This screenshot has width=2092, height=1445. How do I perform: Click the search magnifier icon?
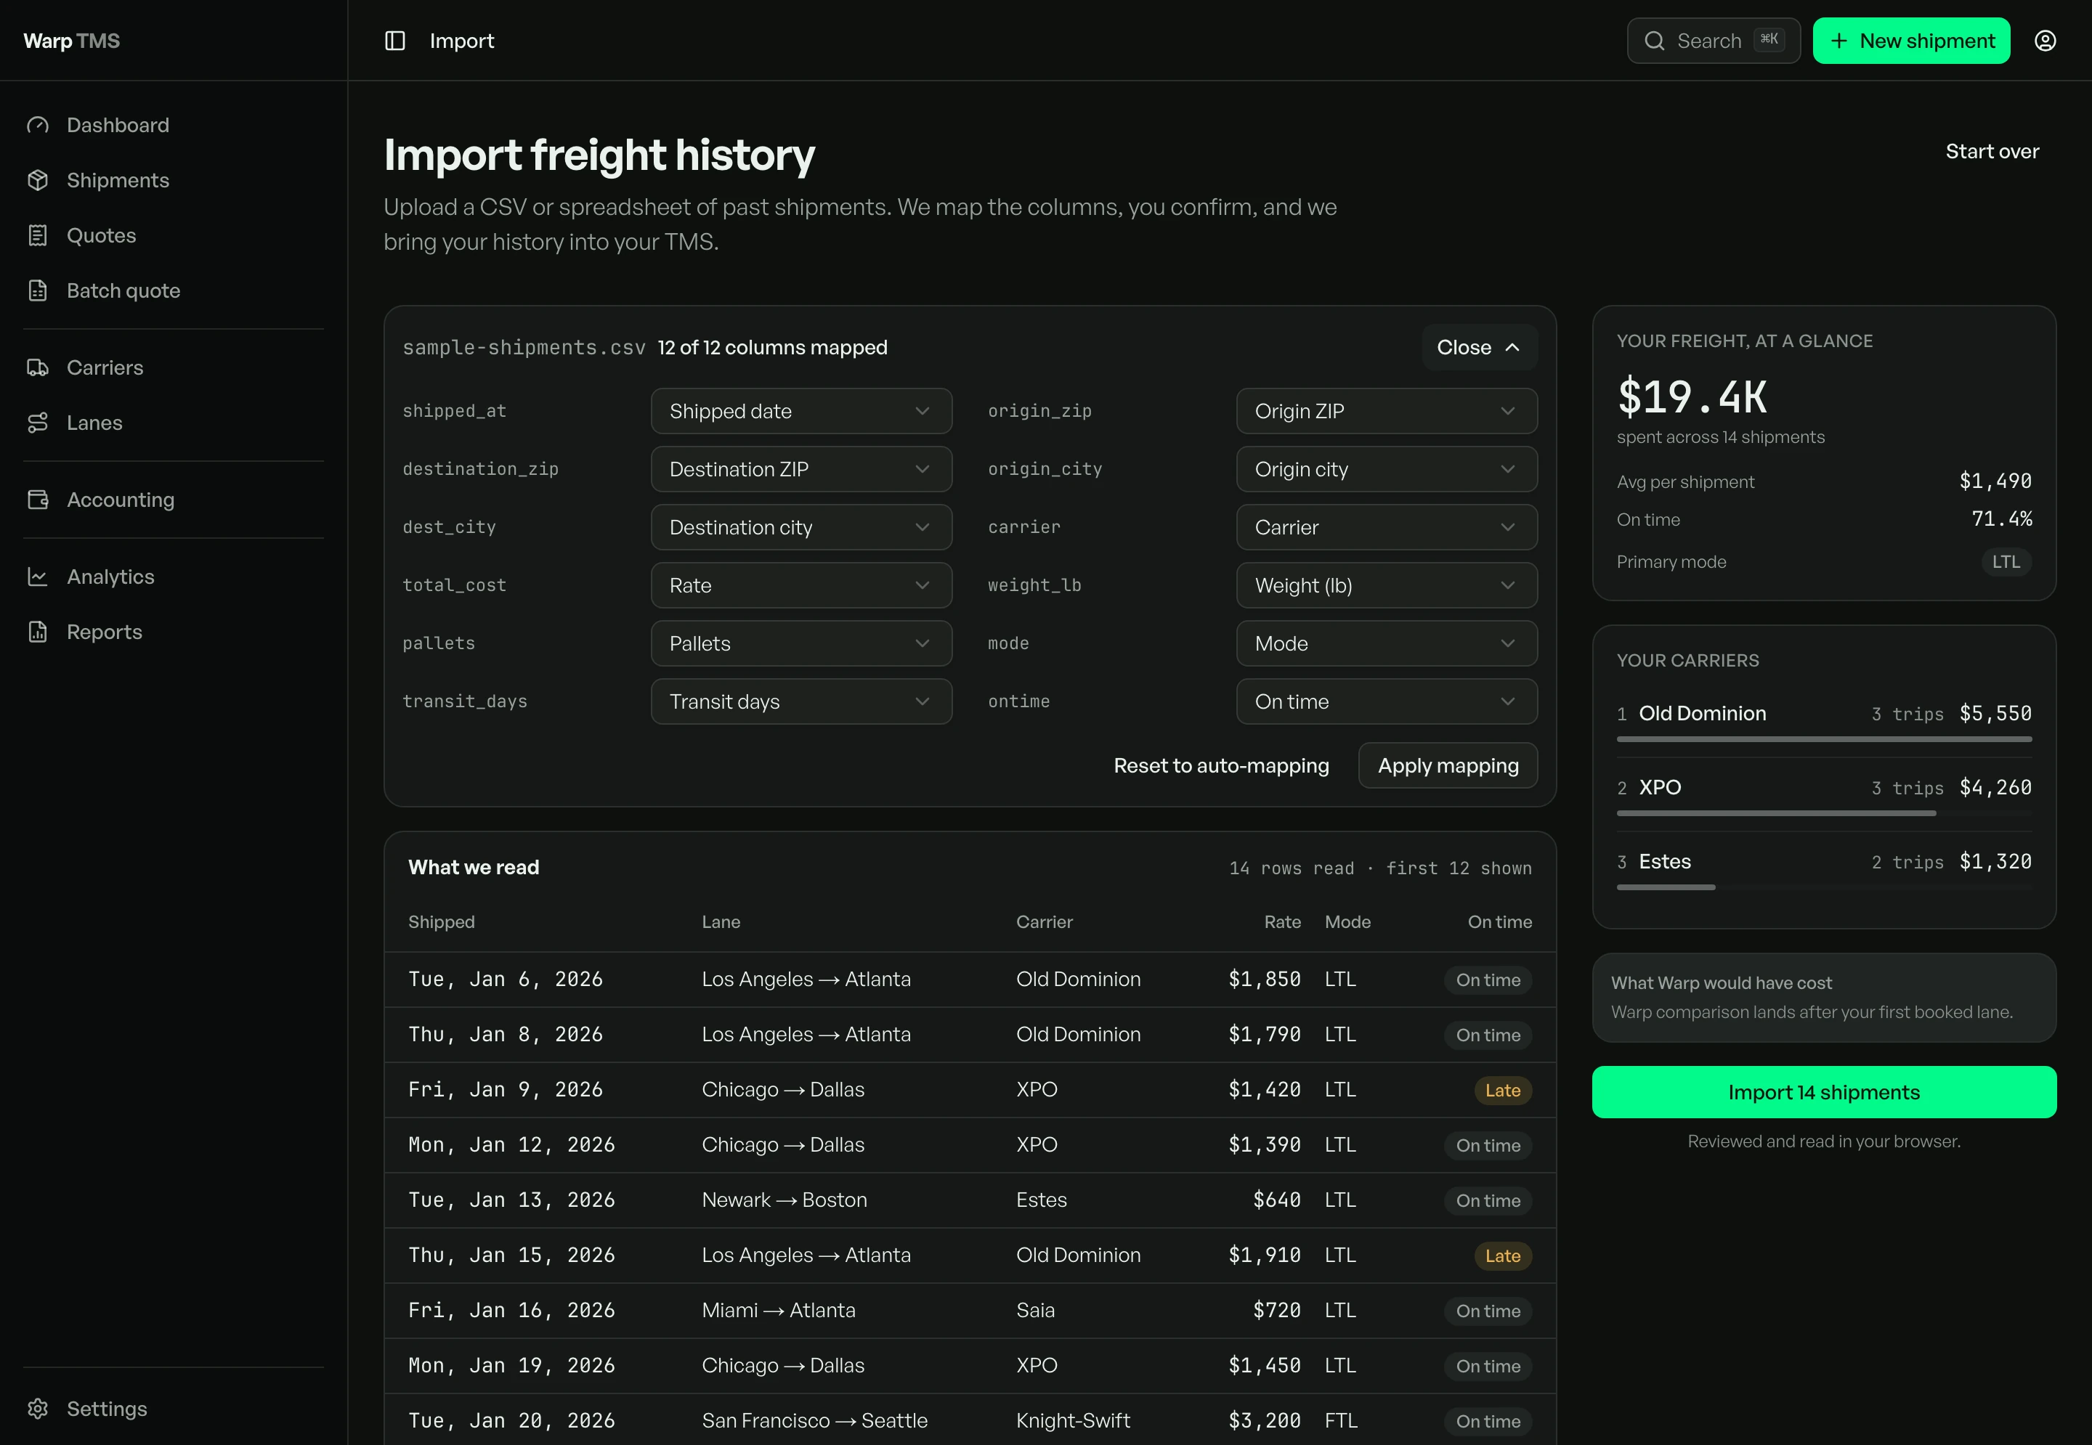(1654, 41)
